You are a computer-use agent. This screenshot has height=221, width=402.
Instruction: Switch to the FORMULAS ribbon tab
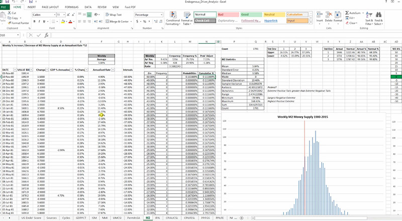(x=71, y=7)
